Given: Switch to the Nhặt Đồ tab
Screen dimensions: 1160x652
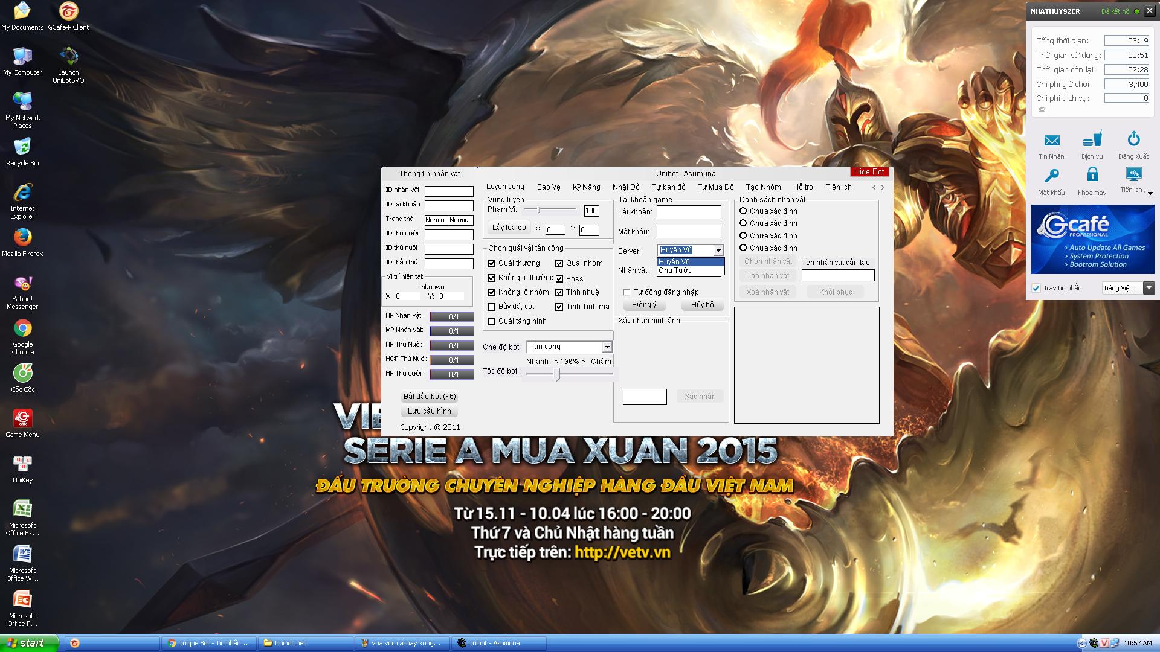Looking at the screenshot, I should (625, 187).
